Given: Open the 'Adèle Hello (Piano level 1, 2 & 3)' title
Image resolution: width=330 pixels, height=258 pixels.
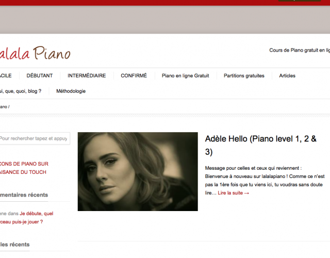Looking at the screenshot, I should click(x=260, y=146).
